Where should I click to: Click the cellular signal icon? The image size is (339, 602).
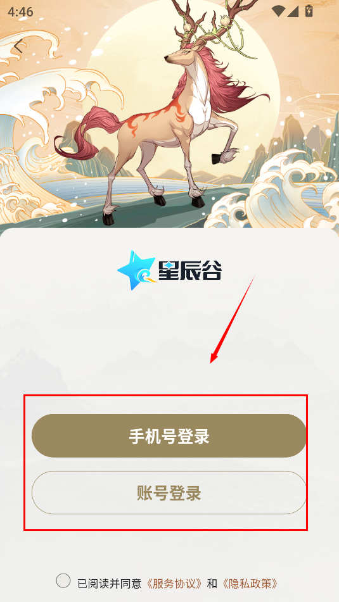[293, 11]
